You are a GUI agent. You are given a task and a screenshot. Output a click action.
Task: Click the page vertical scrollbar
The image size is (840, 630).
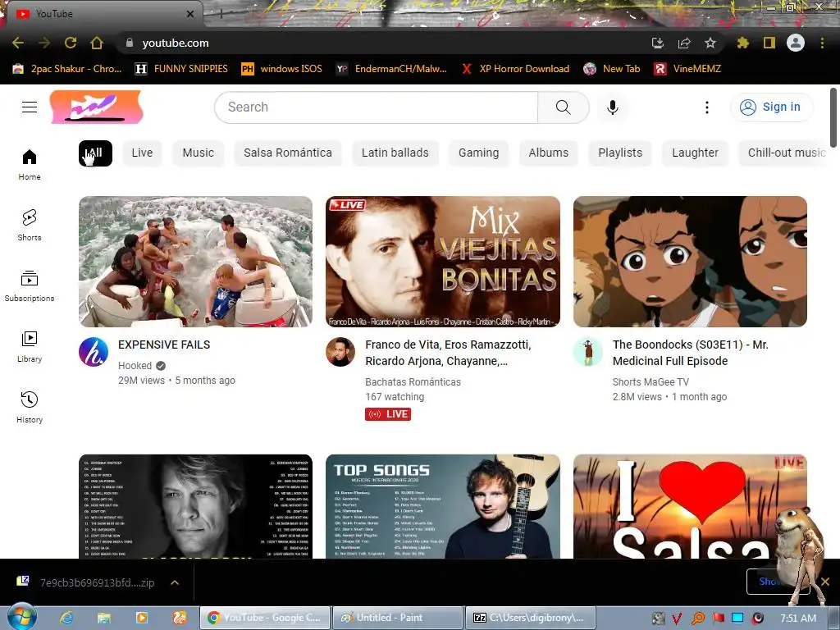click(x=833, y=118)
